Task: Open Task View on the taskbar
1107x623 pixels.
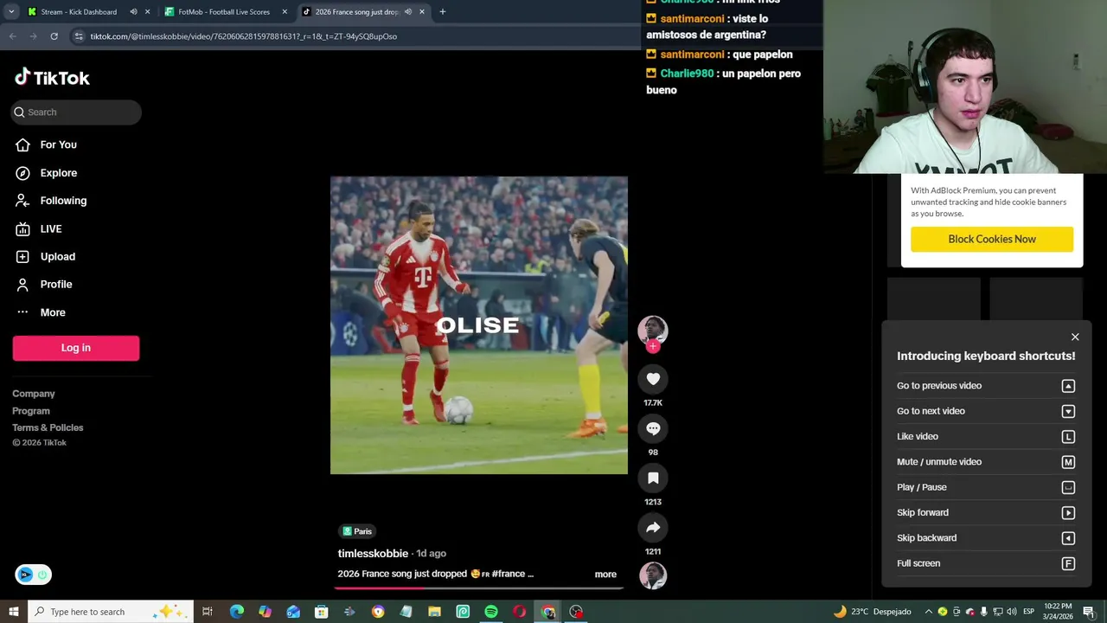Action: (208, 612)
